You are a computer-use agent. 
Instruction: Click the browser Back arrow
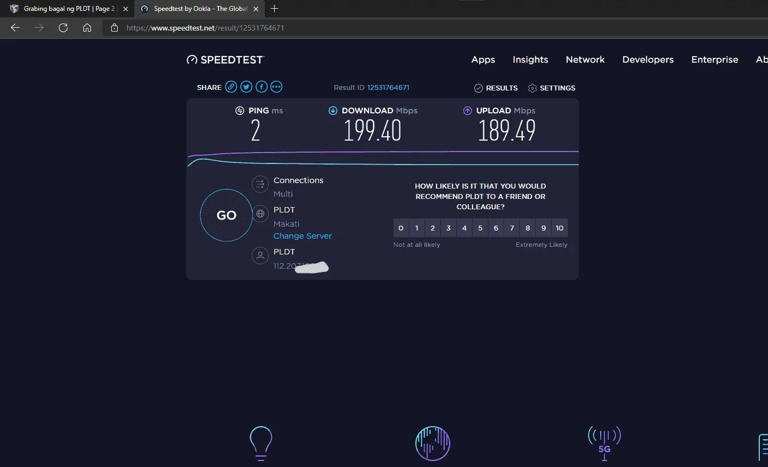click(15, 28)
